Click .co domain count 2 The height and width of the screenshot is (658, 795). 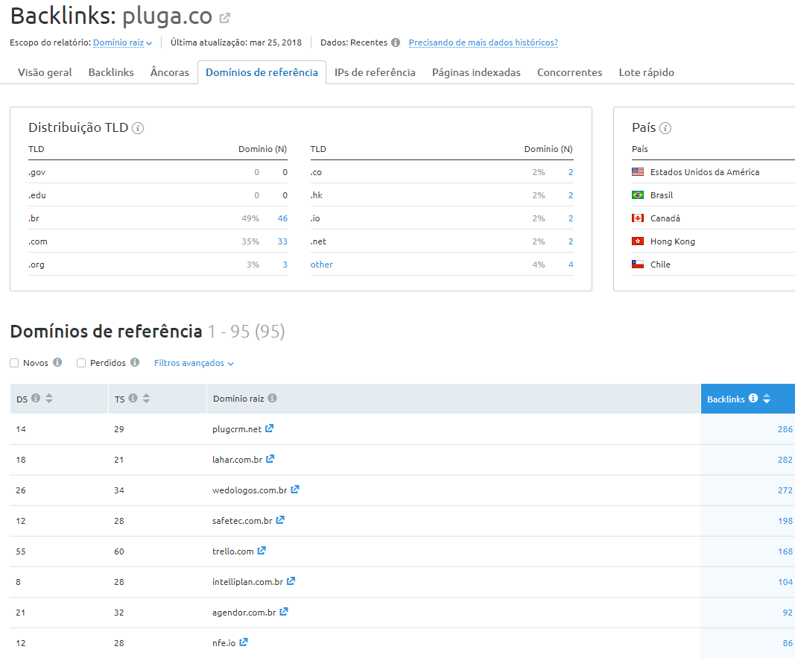[x=571, y=172]
